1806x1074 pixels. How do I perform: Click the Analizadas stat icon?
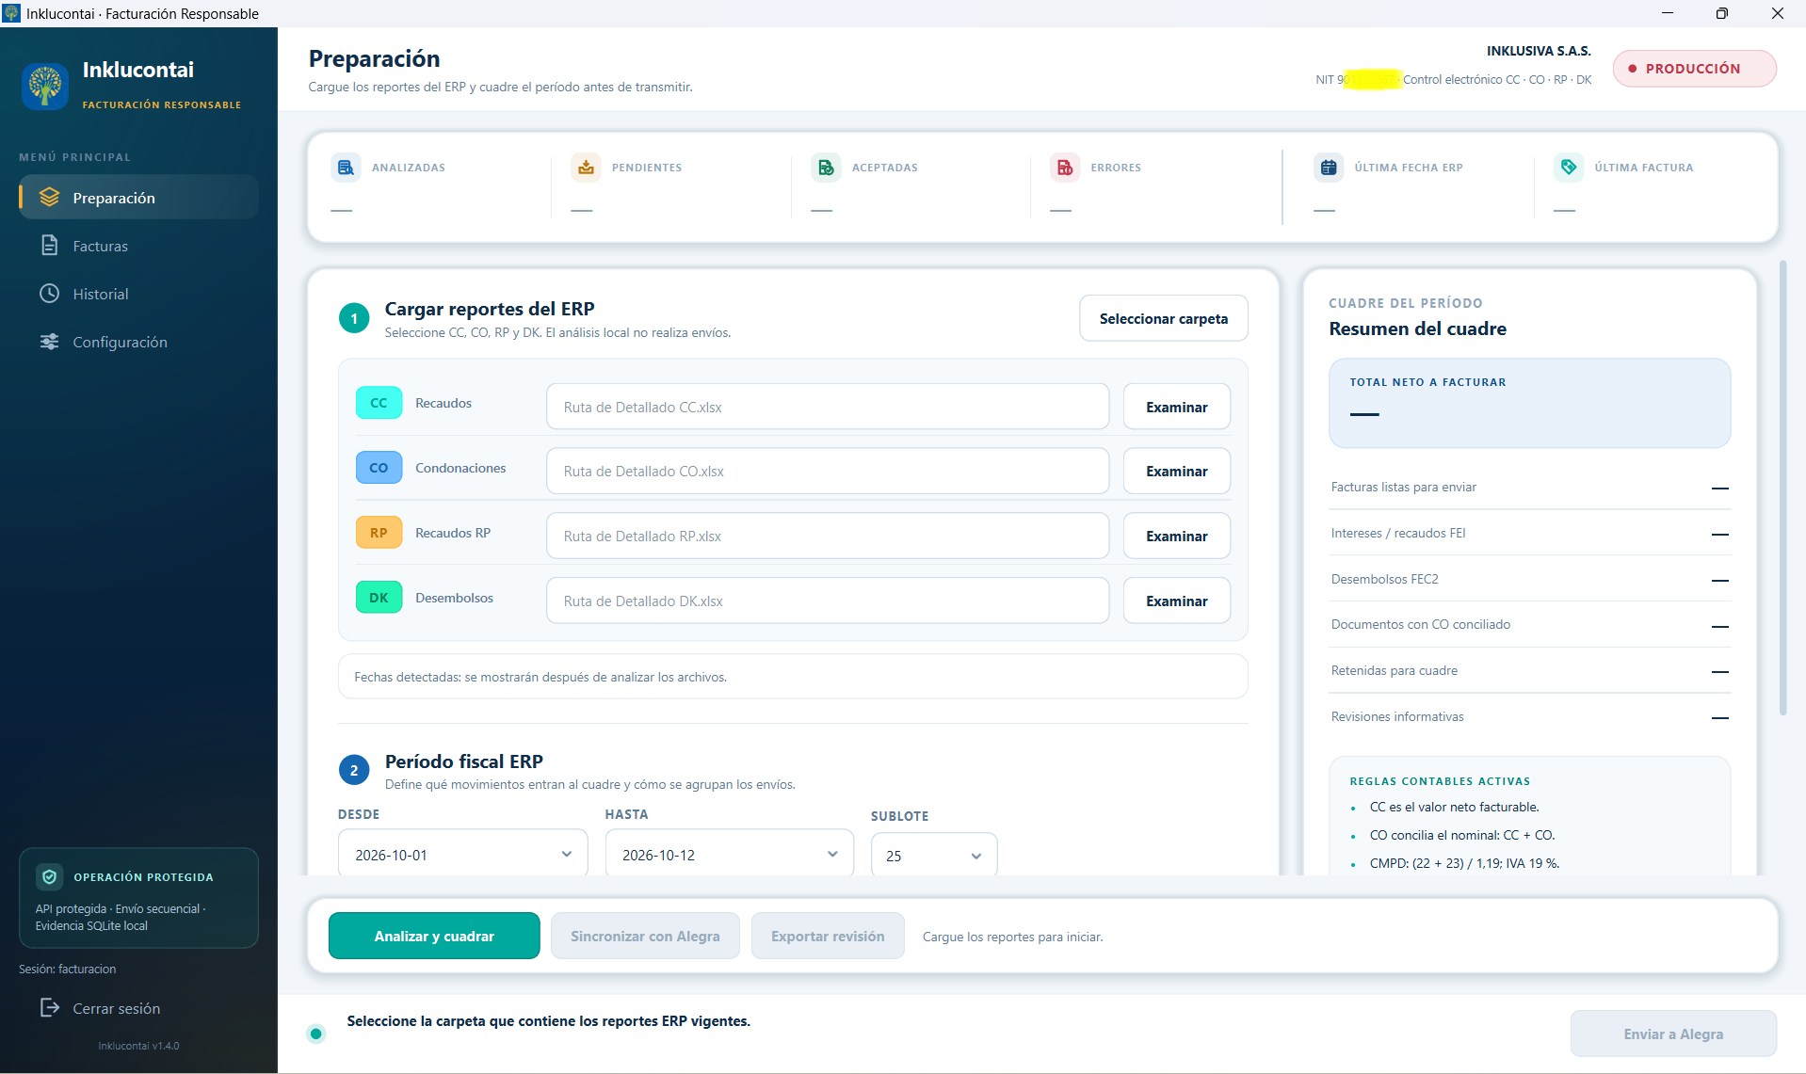[346, 168]
